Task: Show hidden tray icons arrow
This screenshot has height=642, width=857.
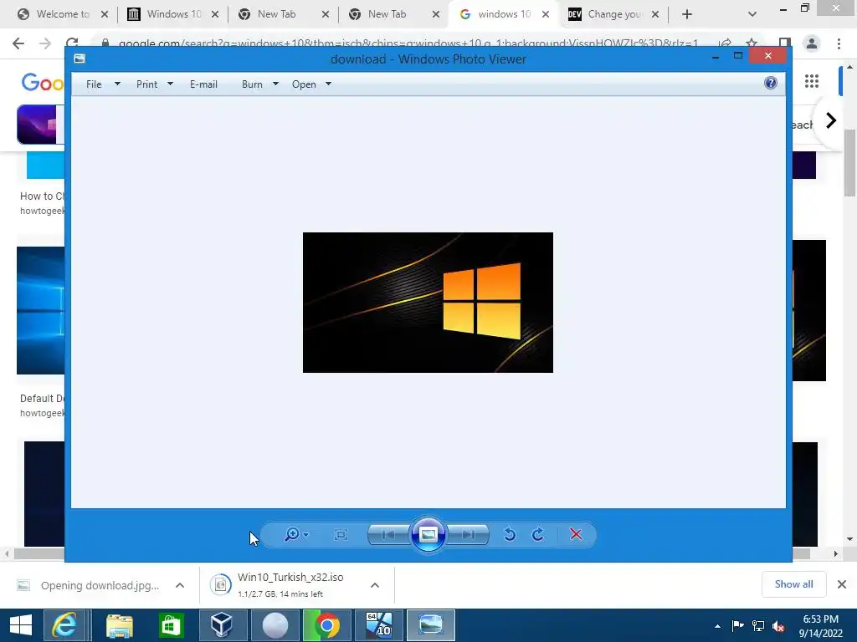Action: (x=717, y=626)
